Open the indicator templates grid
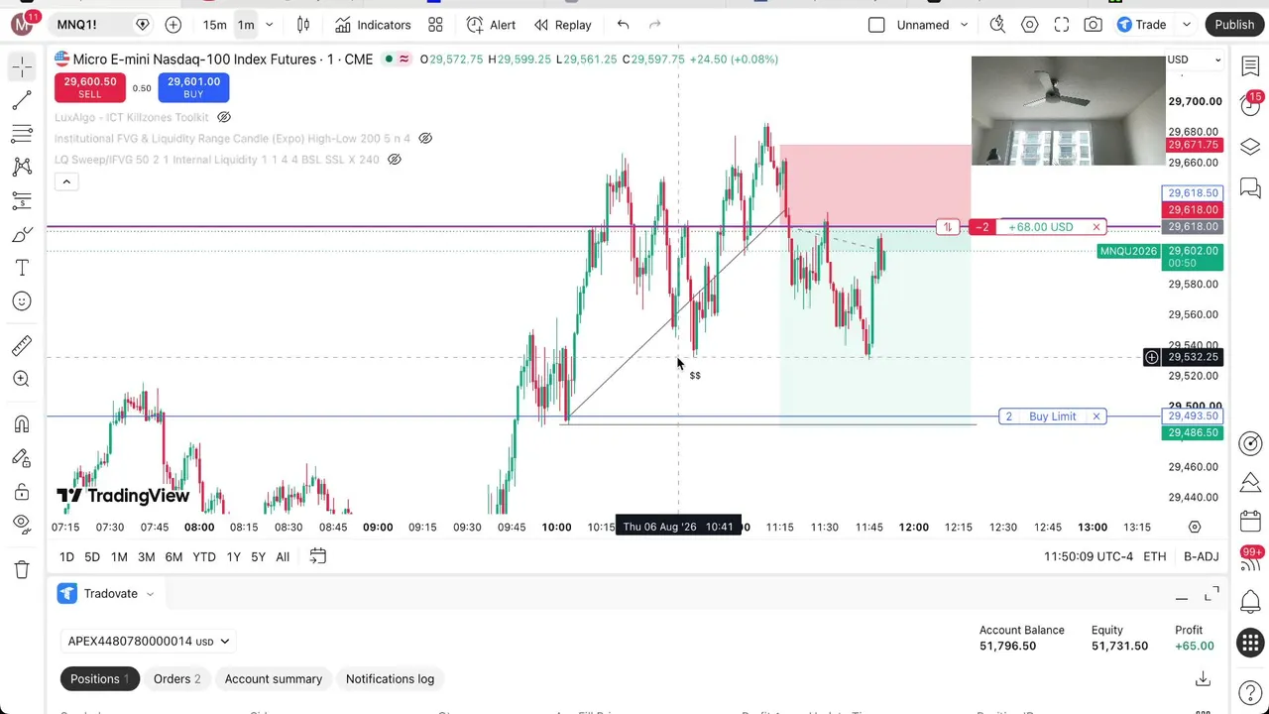The width and height of the screenshot is (1269, 714). 435,25
